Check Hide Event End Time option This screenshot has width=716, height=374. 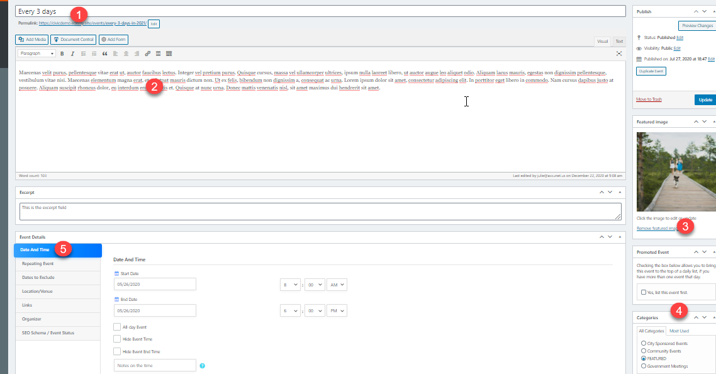(117, 351)
